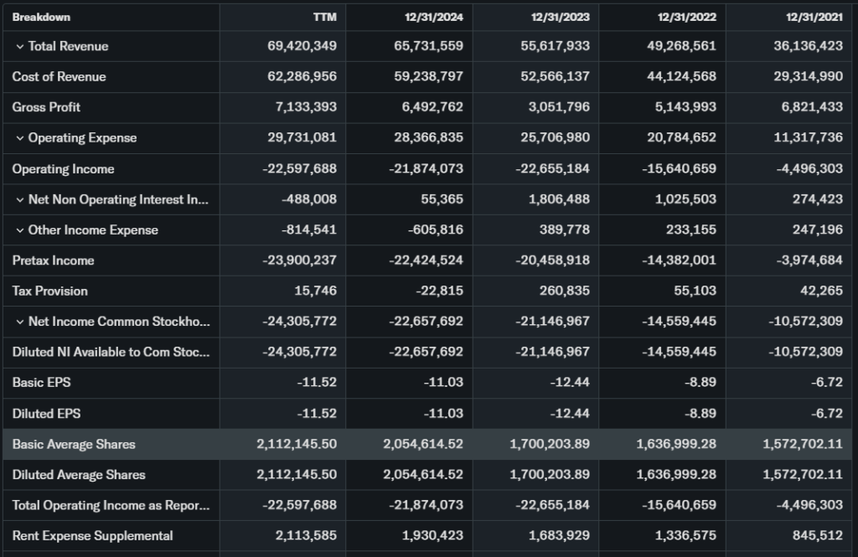This screenshot has width=858, height=557.
Task: Select the Pretax Income row label
Action: (x=53, y=260)
